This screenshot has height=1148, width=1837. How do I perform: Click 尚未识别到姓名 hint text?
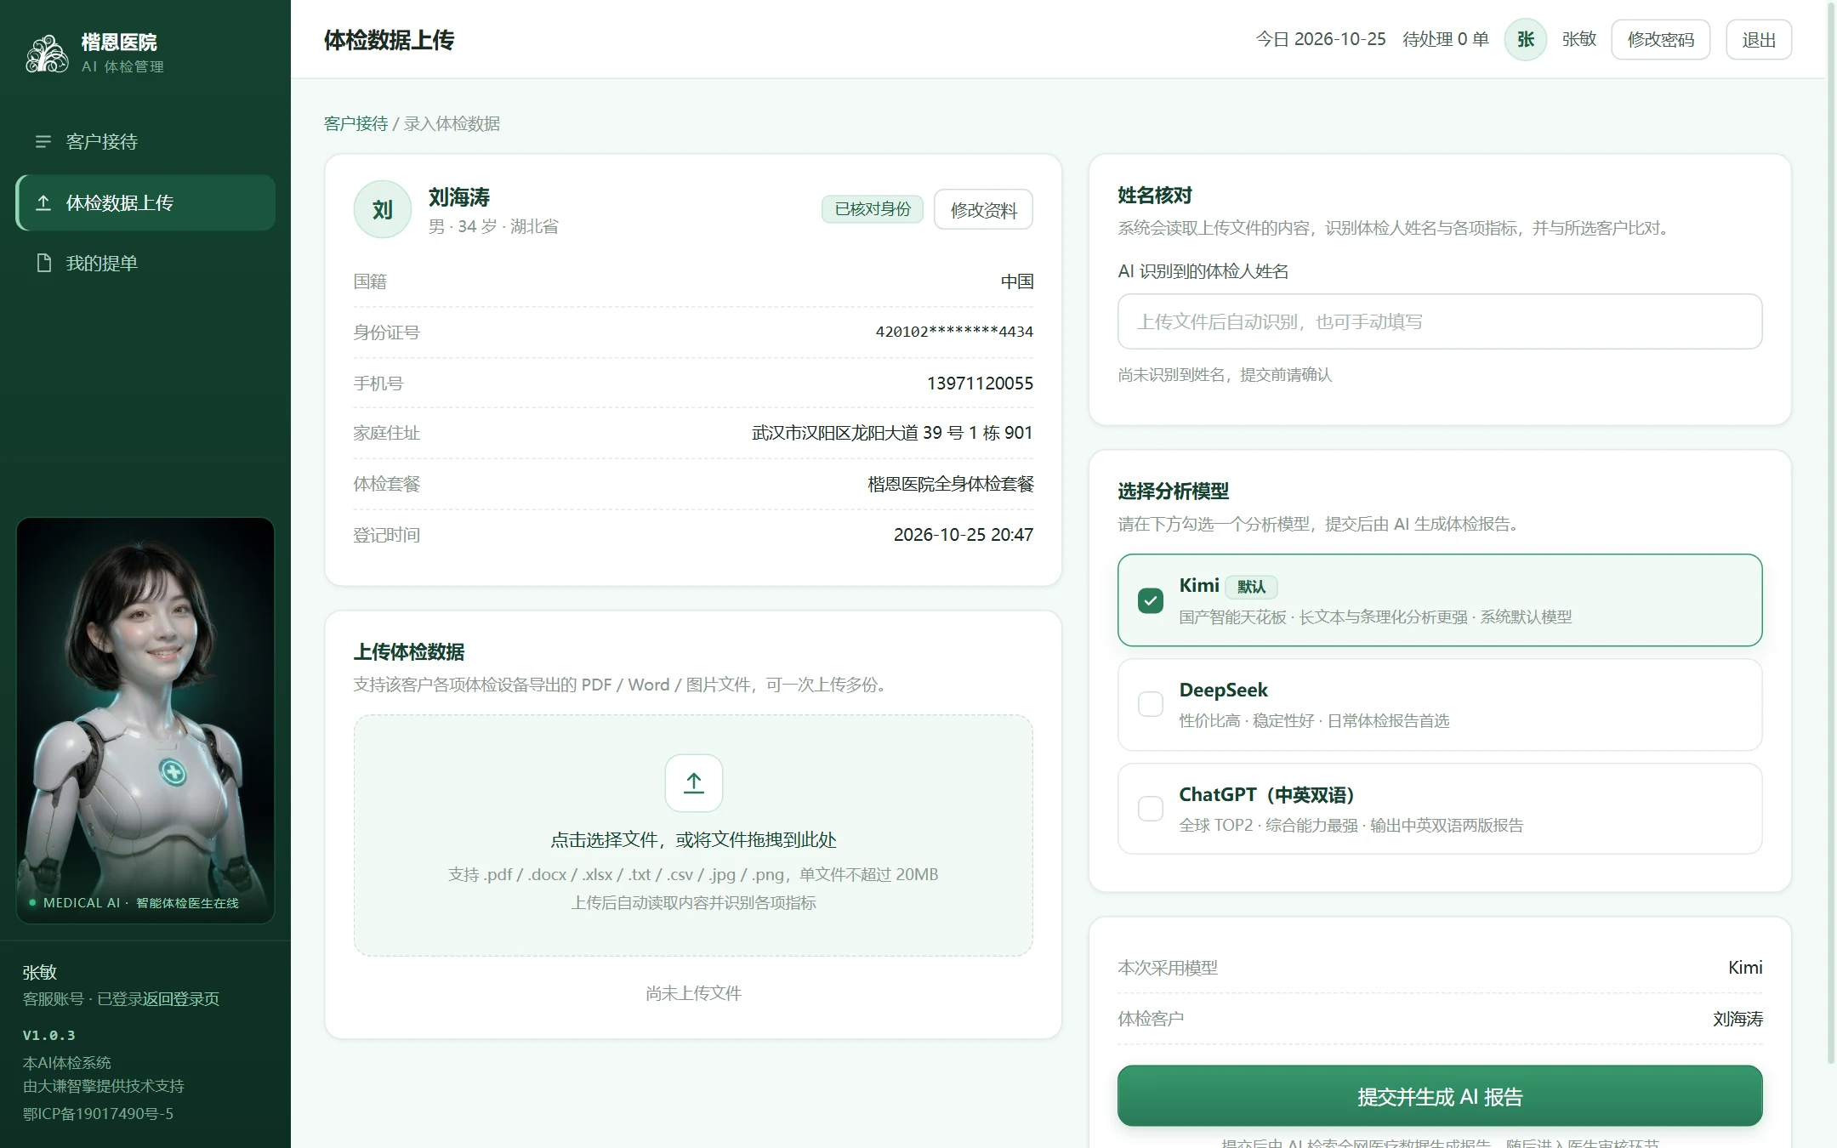tap(1225, 374)
